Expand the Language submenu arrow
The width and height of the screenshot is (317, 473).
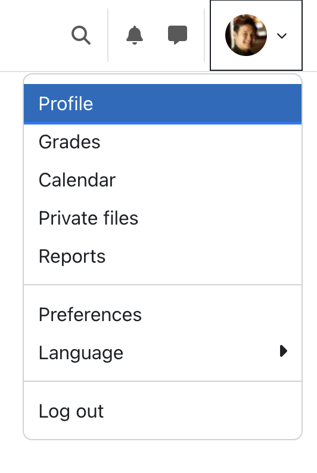pos(284,351)
